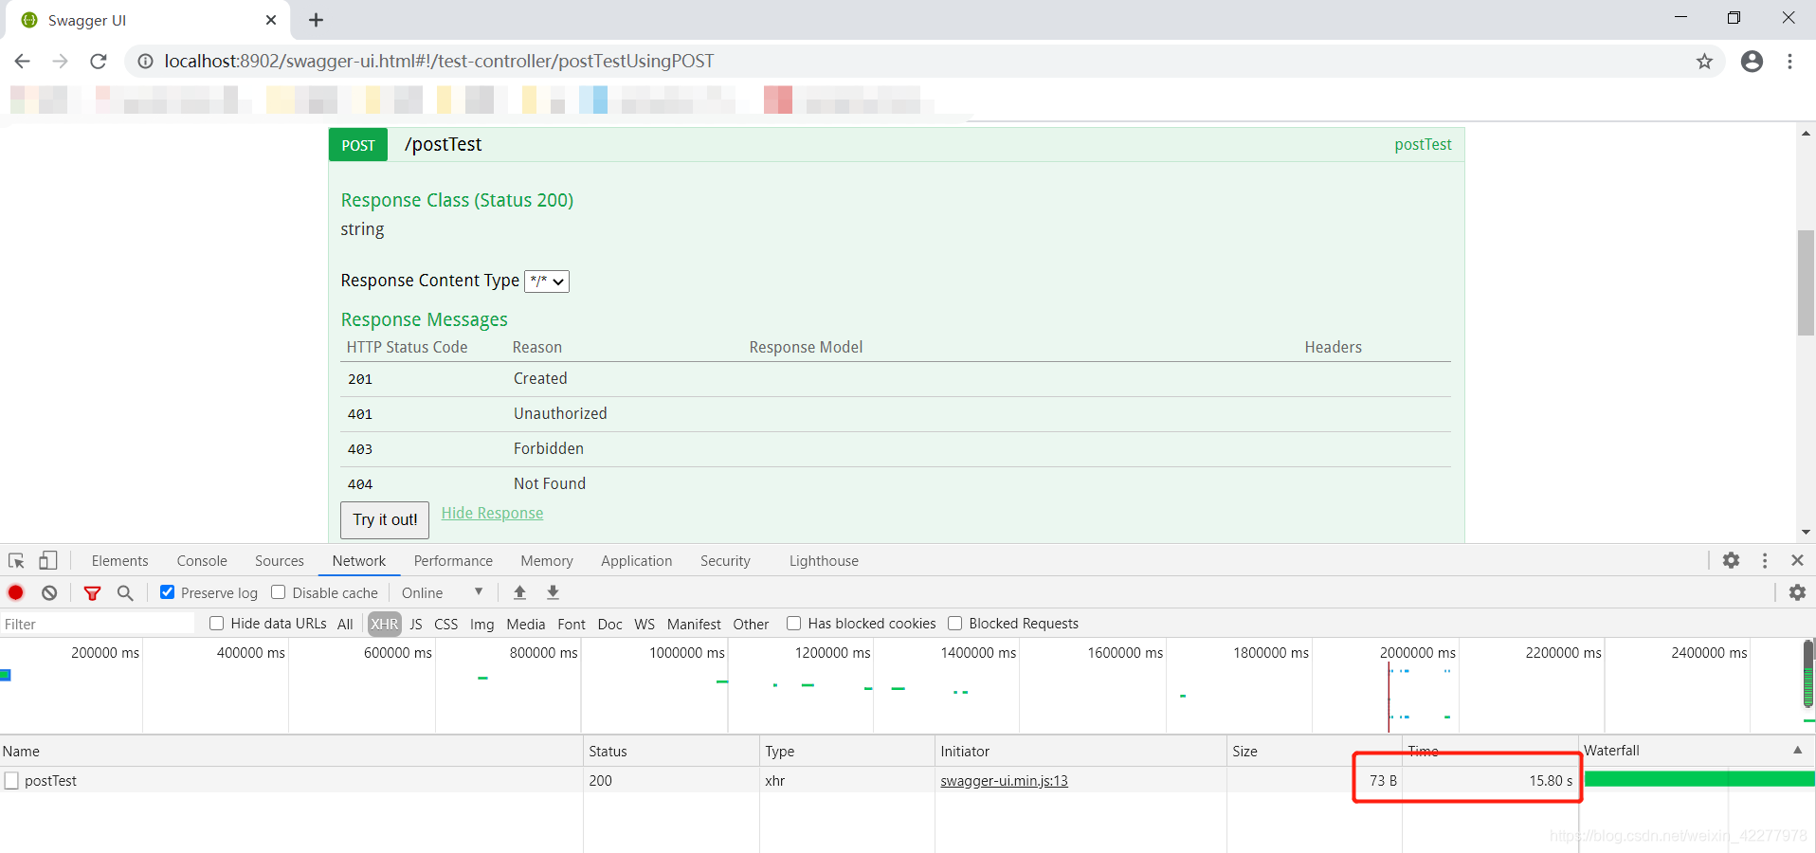Click the postTest operation link on right
The height and width of the screenshot is (853, 1816).
[1423, 144]
